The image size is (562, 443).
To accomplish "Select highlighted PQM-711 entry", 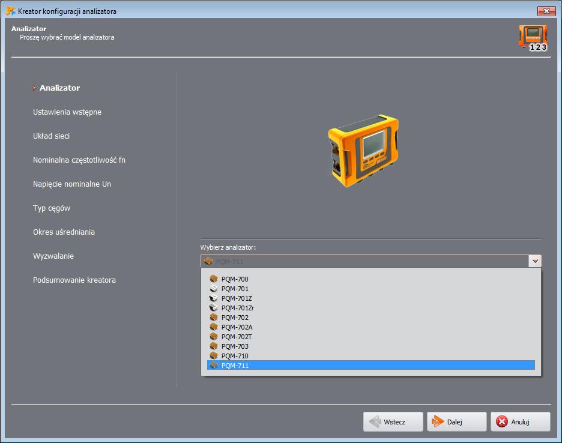I will pos(371,365).
